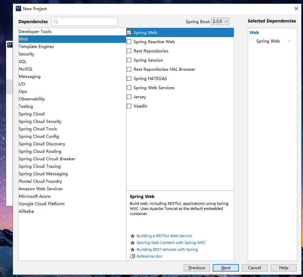
Task: Go to the Previous wizard step
Action: [197, 268]
